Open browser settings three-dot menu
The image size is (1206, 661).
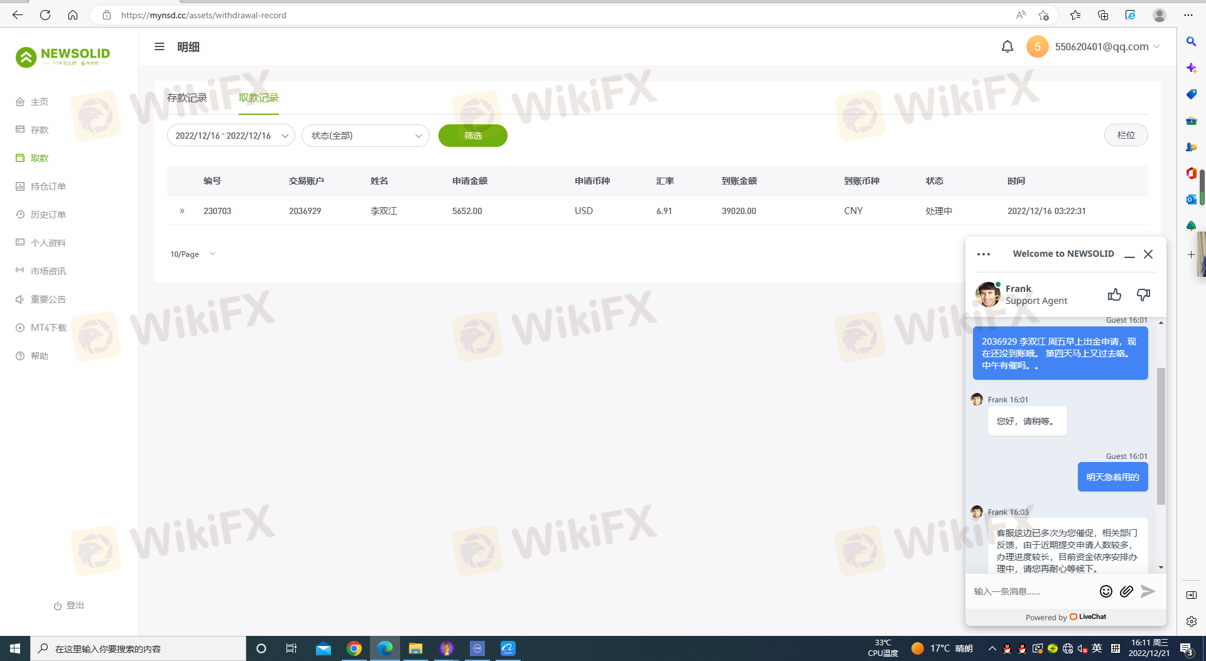[1188, 15]
